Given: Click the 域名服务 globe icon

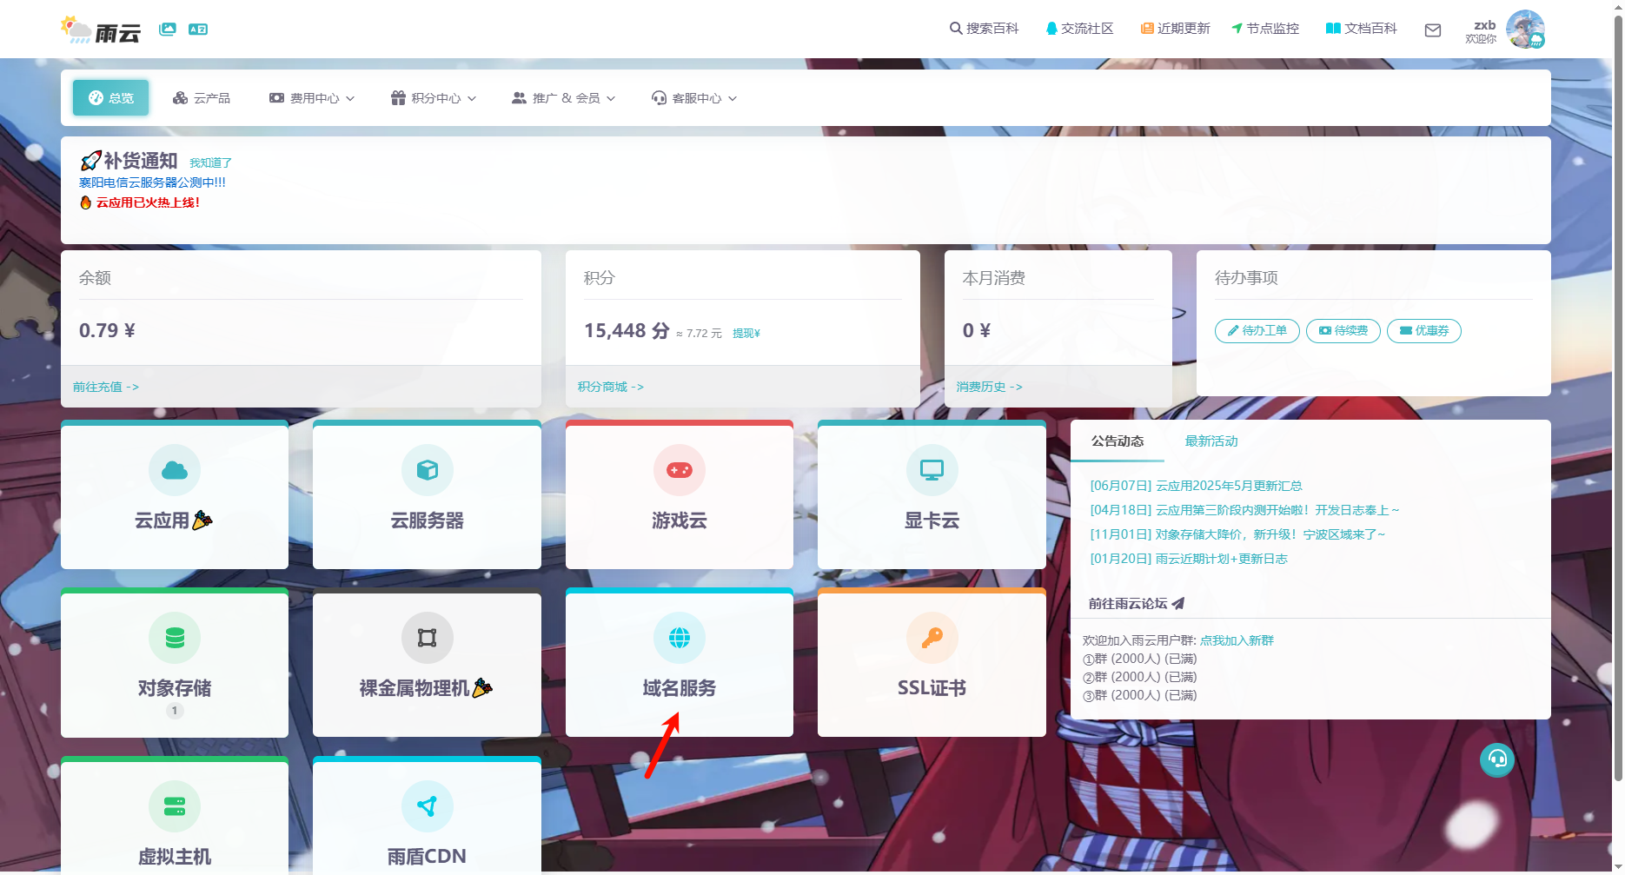Looking at the screenshot, I should 679,638.
